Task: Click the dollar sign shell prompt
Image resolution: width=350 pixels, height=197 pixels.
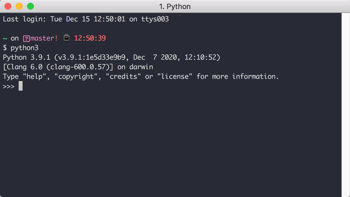Action: tap(5, 48)
